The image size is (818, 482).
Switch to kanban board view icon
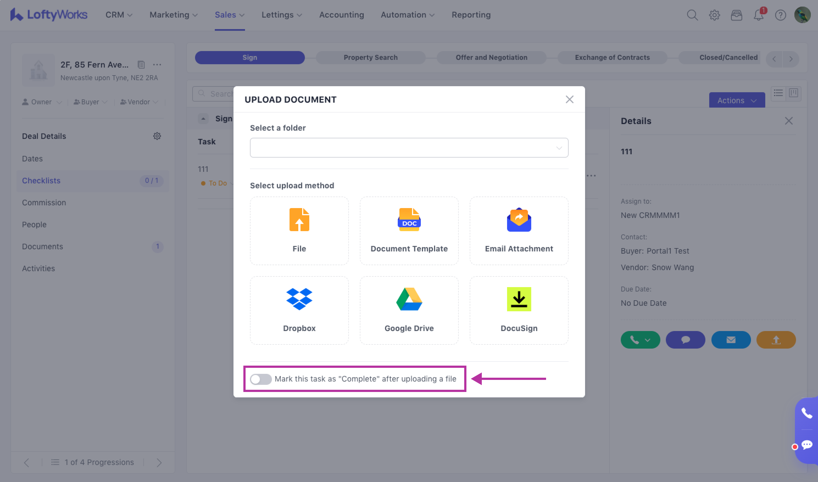click(793, 93)
